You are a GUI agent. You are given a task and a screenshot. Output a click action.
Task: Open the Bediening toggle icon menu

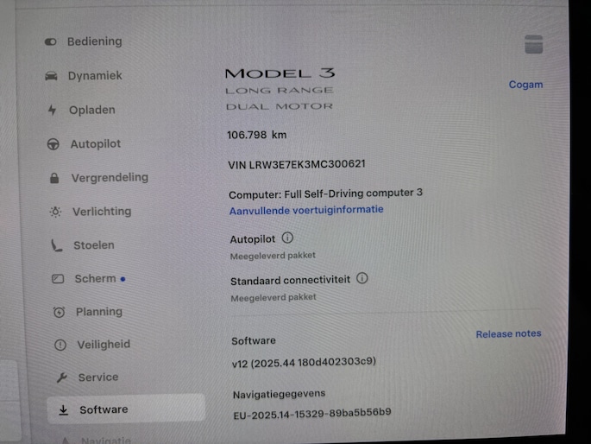51,41
